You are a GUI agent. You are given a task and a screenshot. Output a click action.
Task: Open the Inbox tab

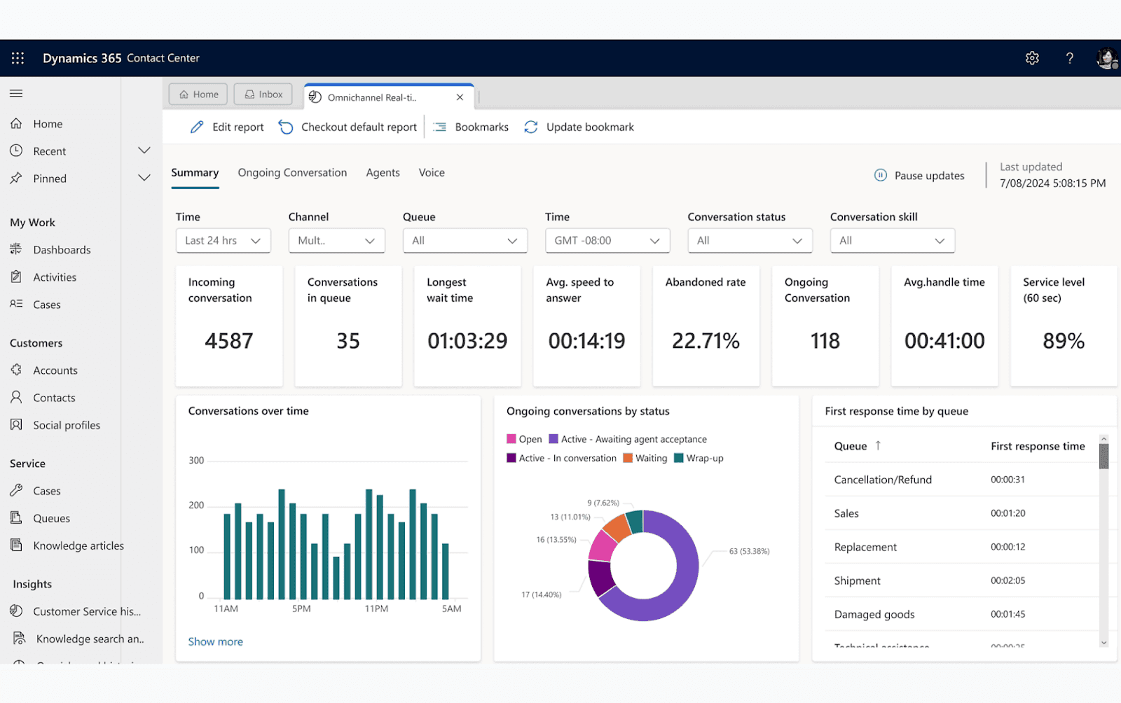[263, 94]
